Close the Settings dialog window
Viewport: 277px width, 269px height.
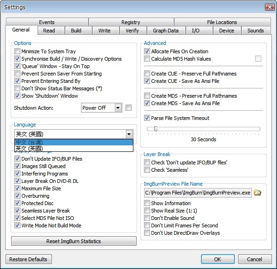[x=270, y=7]
